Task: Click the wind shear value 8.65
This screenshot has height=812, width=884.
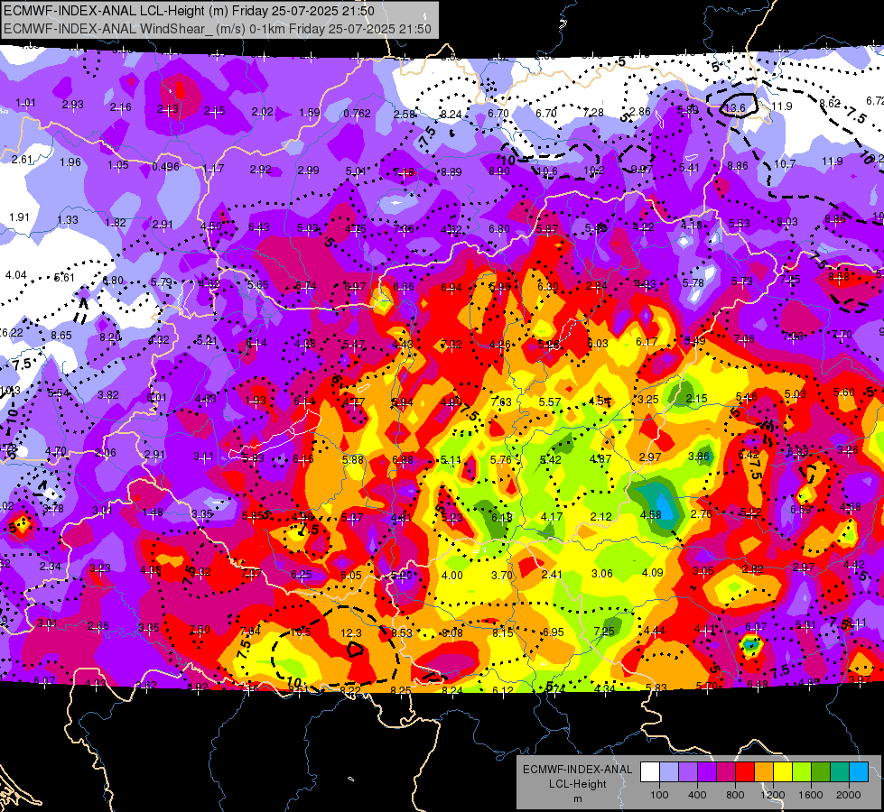Action: pyautogui.click(x=60, y=335)
